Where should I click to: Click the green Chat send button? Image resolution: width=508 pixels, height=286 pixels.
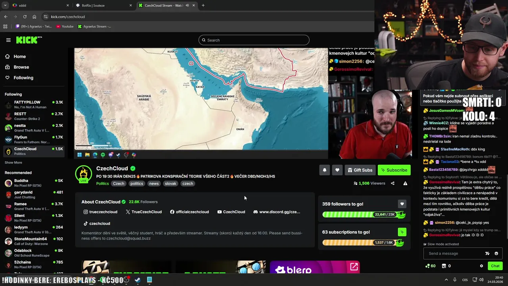[x=495, y=266]
